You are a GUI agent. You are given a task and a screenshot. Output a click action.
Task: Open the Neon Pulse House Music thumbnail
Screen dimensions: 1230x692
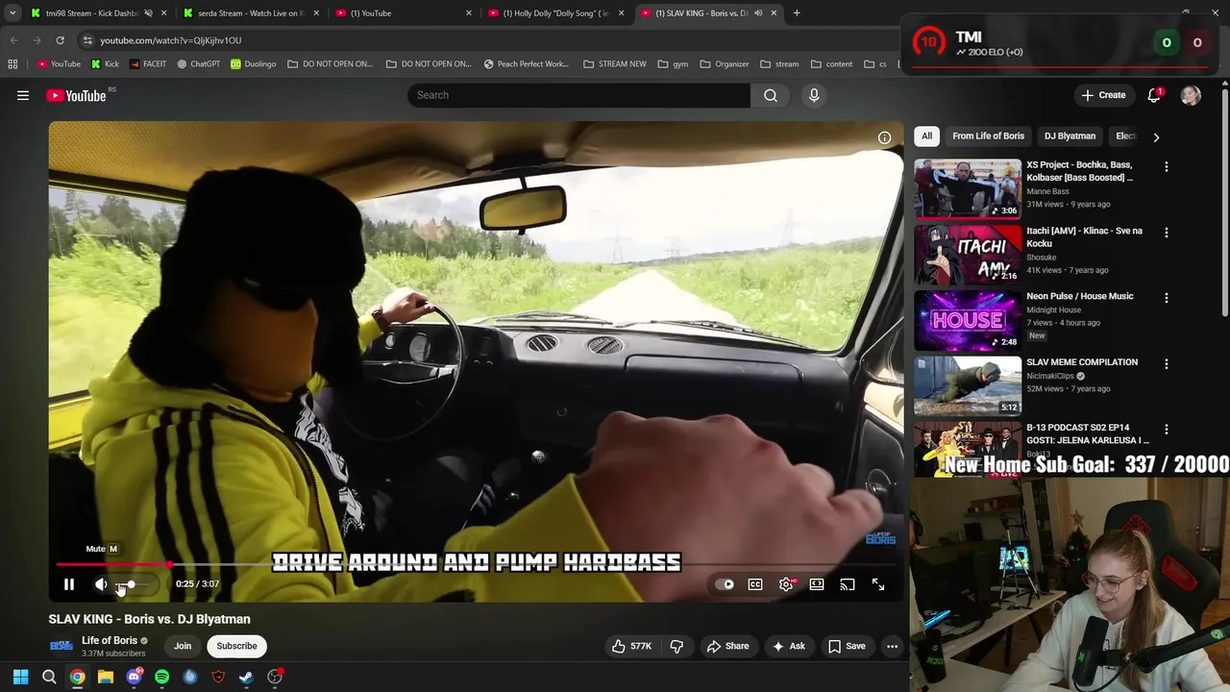click(x=968, y=320)
